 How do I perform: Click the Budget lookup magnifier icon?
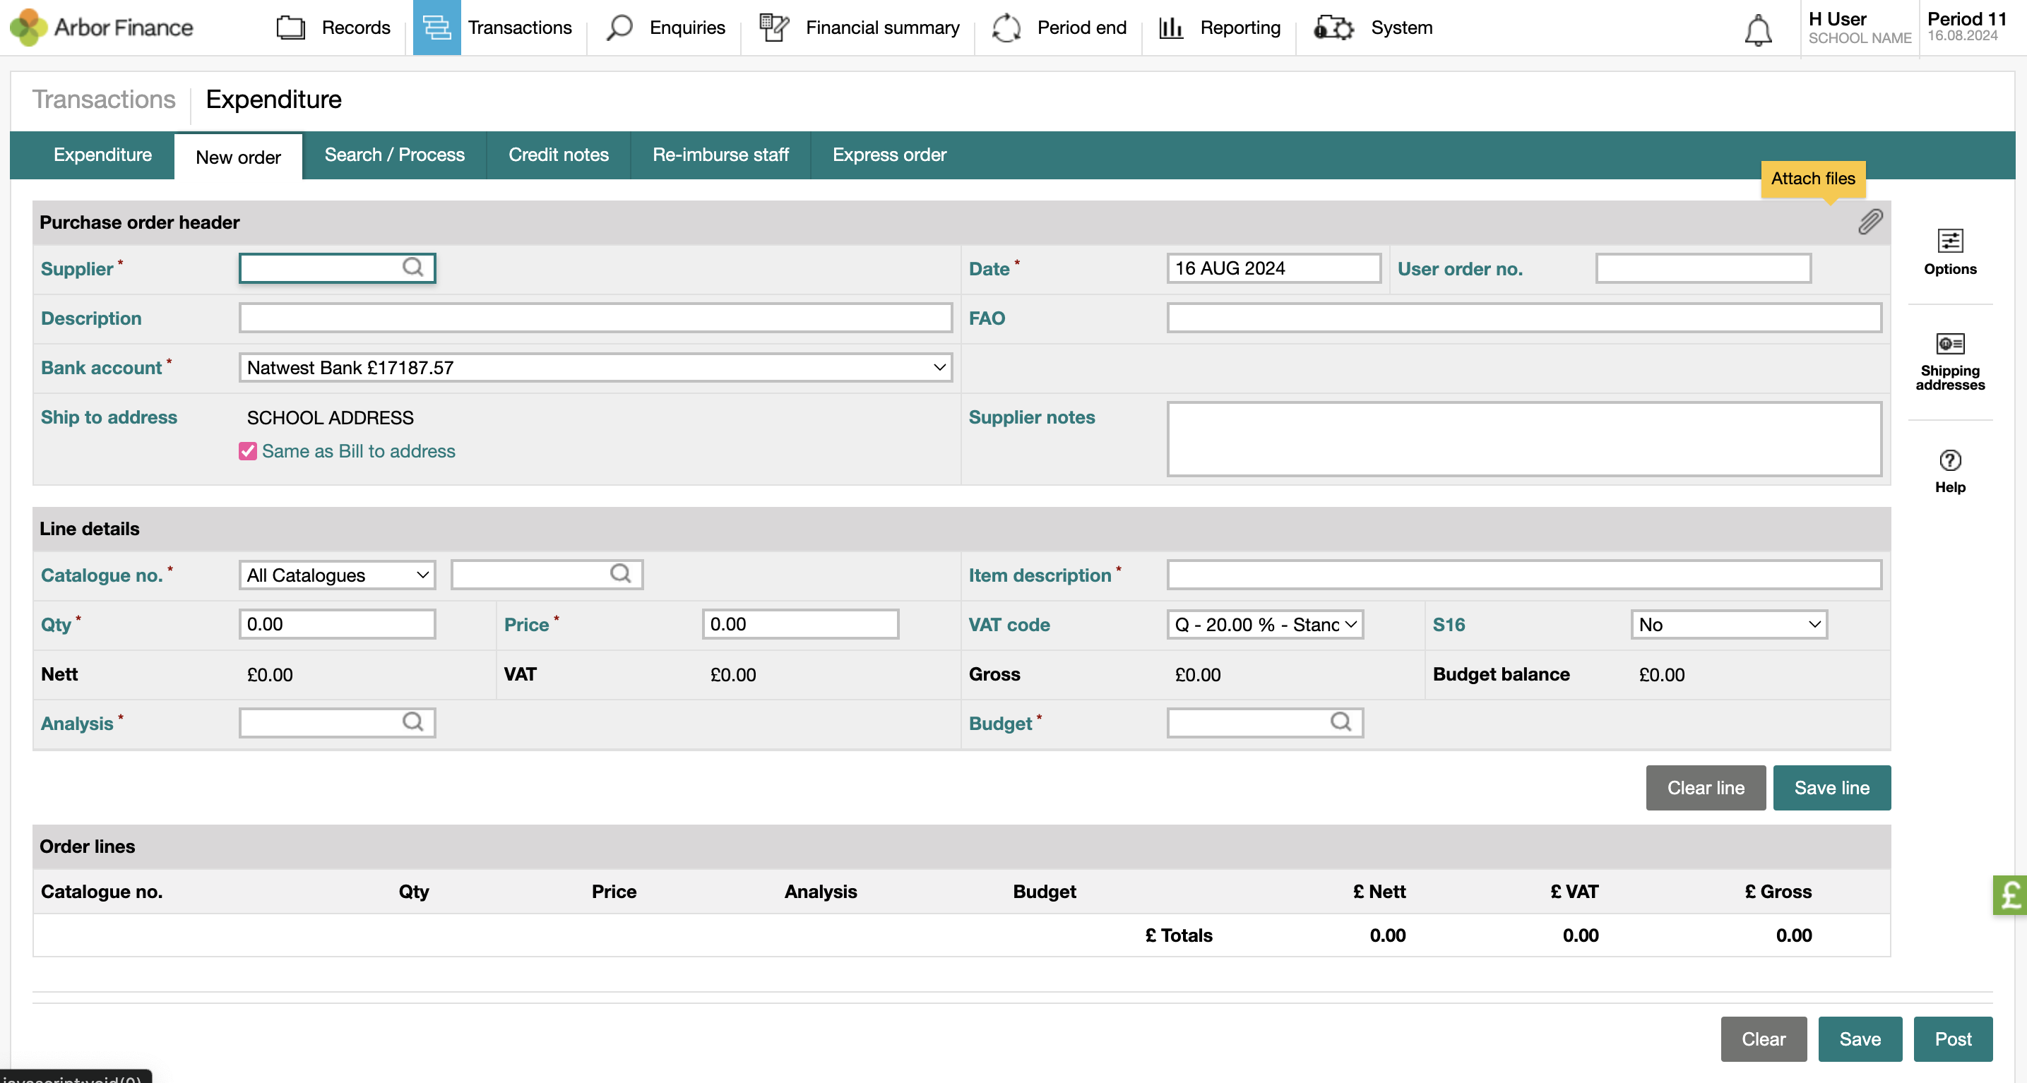coord(1340,722)
